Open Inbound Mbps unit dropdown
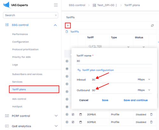159x130 pixels. click(x=145, y=80)
